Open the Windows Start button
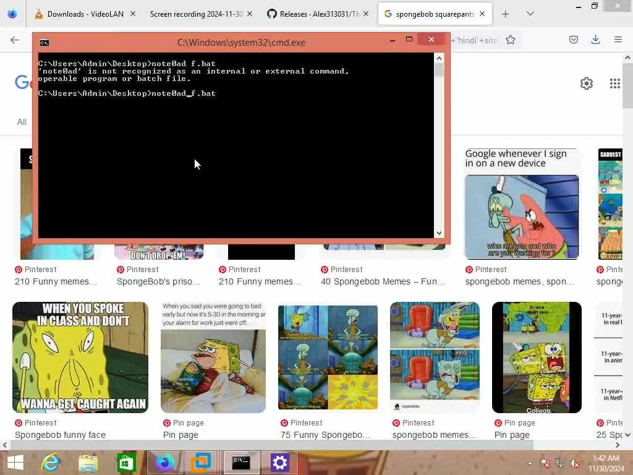Image resolution: width=633 pixels, height=475 pixels. click(x=15, y=463)
